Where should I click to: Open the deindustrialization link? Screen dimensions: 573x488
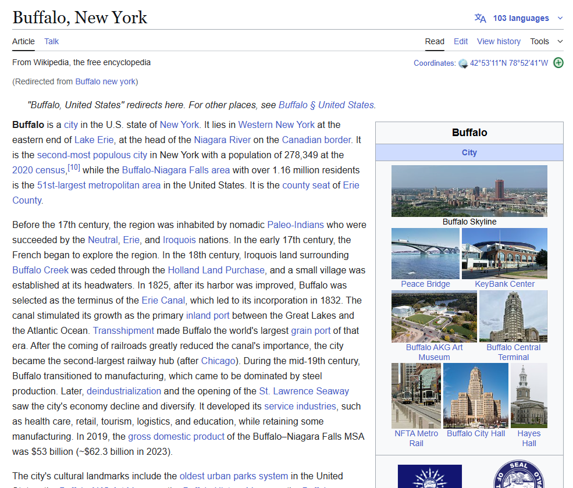coord(124,391)
